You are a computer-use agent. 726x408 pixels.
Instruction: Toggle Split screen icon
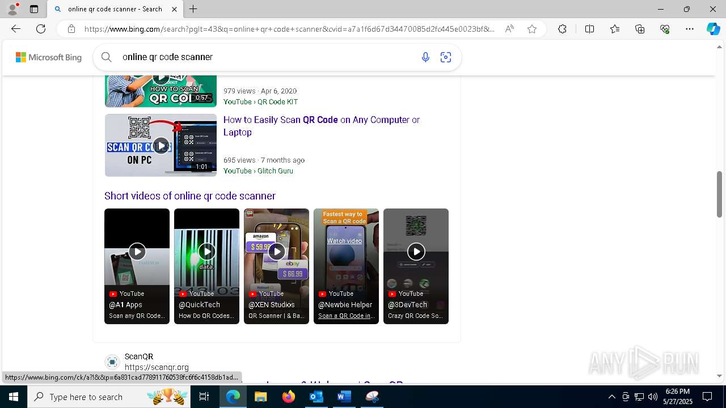click(x=589, y=29)
